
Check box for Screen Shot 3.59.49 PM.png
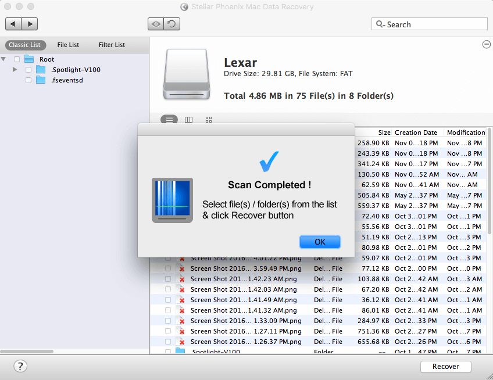[x=168, y=268]
